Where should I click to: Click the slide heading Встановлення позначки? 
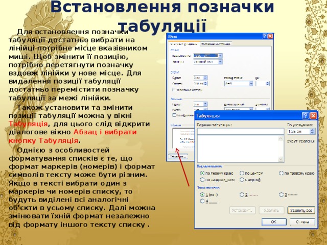(x=162, y=7)
